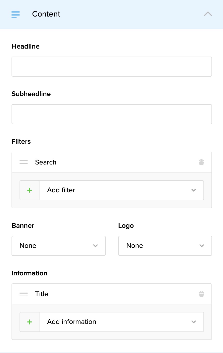Focus the Subheadline input box
The height and width of the screenshot is (353, 223).
(x=112, y=114)
